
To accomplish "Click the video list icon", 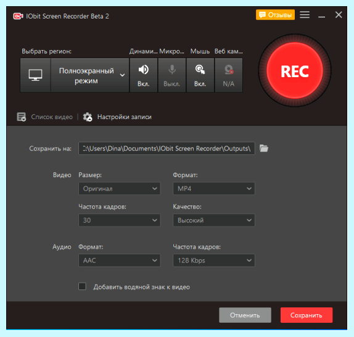I will pos(22,117).
